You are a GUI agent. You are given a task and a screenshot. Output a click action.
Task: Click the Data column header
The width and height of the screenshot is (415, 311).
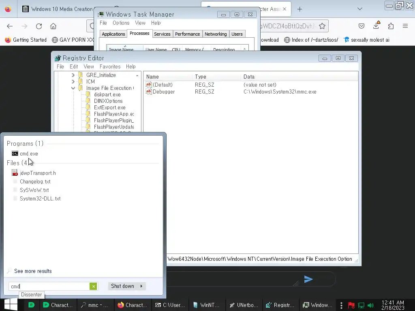click(299, 77)
